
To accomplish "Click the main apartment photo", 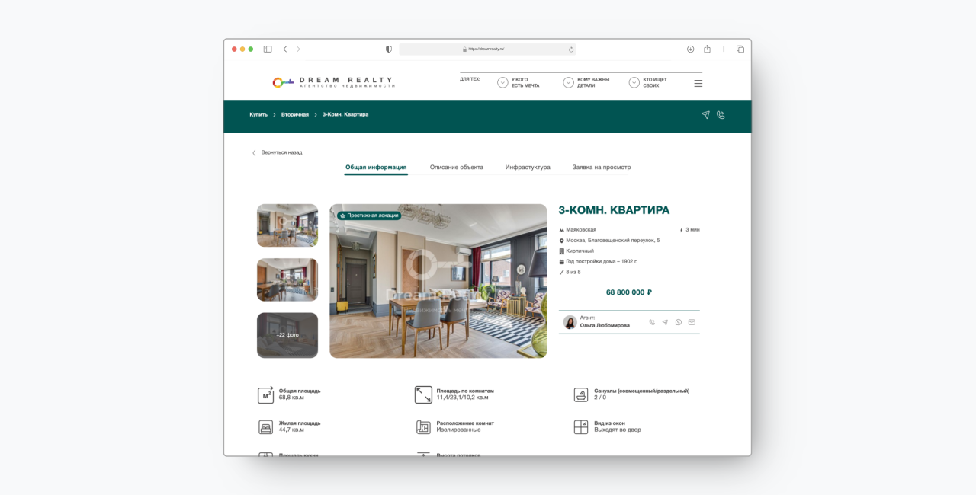I will coord(438,281).
